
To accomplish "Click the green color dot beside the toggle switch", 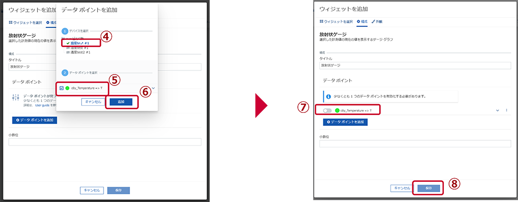I will (337, 110).
